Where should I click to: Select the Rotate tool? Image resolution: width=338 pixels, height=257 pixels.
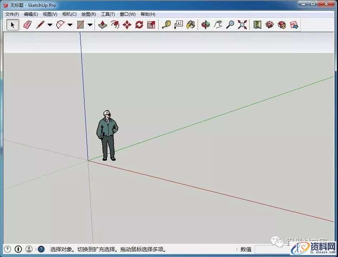[139, 25]
